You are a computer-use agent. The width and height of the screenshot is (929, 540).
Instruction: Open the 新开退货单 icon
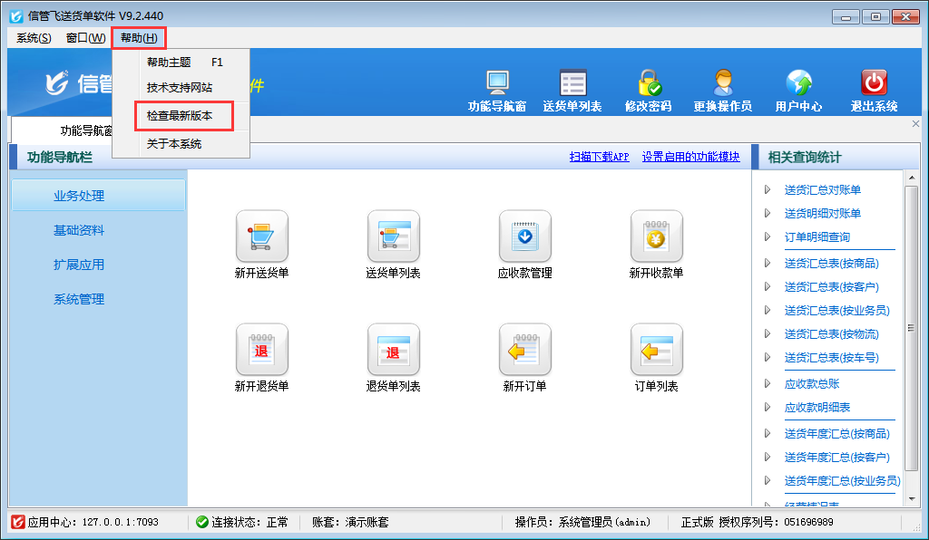(x=261, y=350)
